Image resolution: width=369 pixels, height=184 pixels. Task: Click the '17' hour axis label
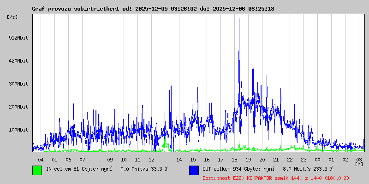(x=221, y=160)
